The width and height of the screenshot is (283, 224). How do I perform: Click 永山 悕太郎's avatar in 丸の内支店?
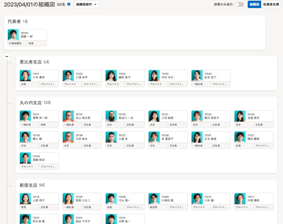68,116
